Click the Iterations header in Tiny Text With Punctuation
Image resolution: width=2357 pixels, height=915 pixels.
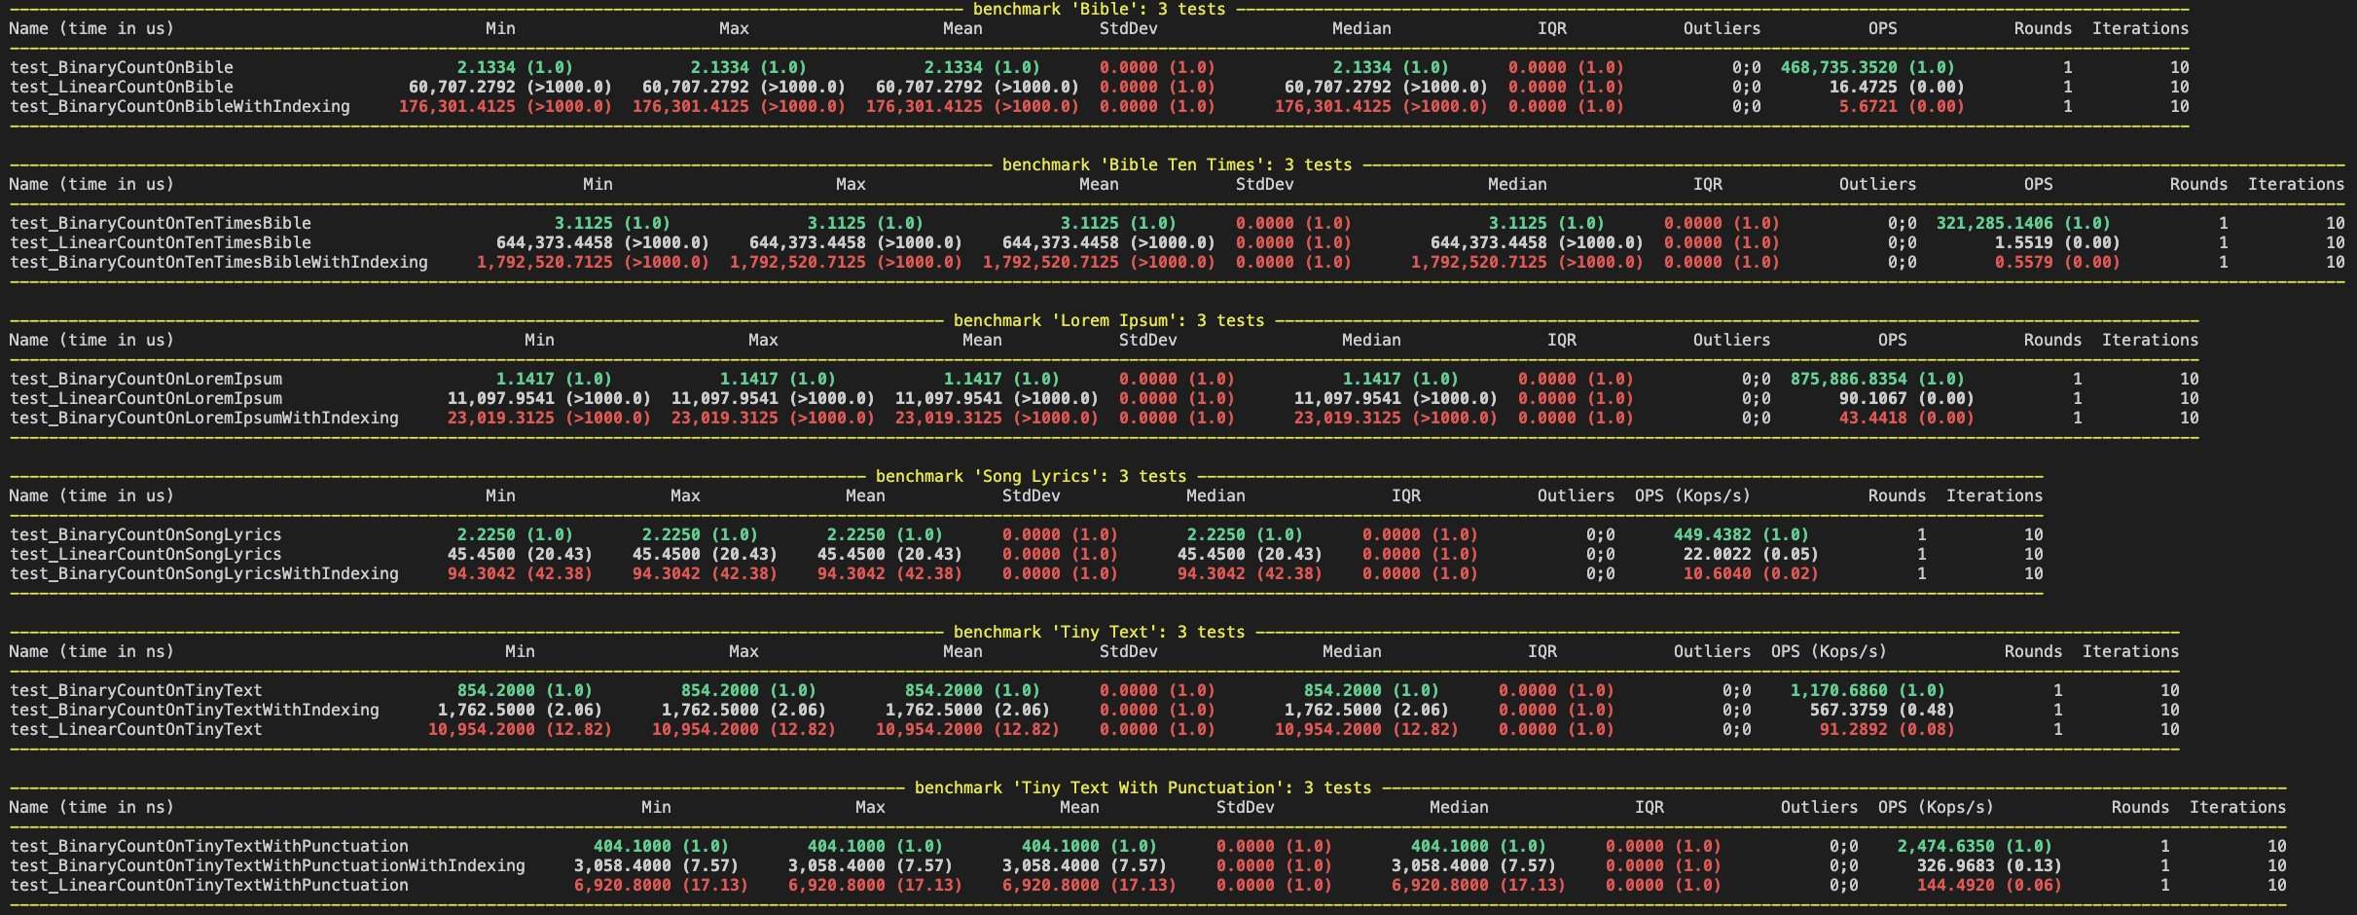[x=2238, y=808]
